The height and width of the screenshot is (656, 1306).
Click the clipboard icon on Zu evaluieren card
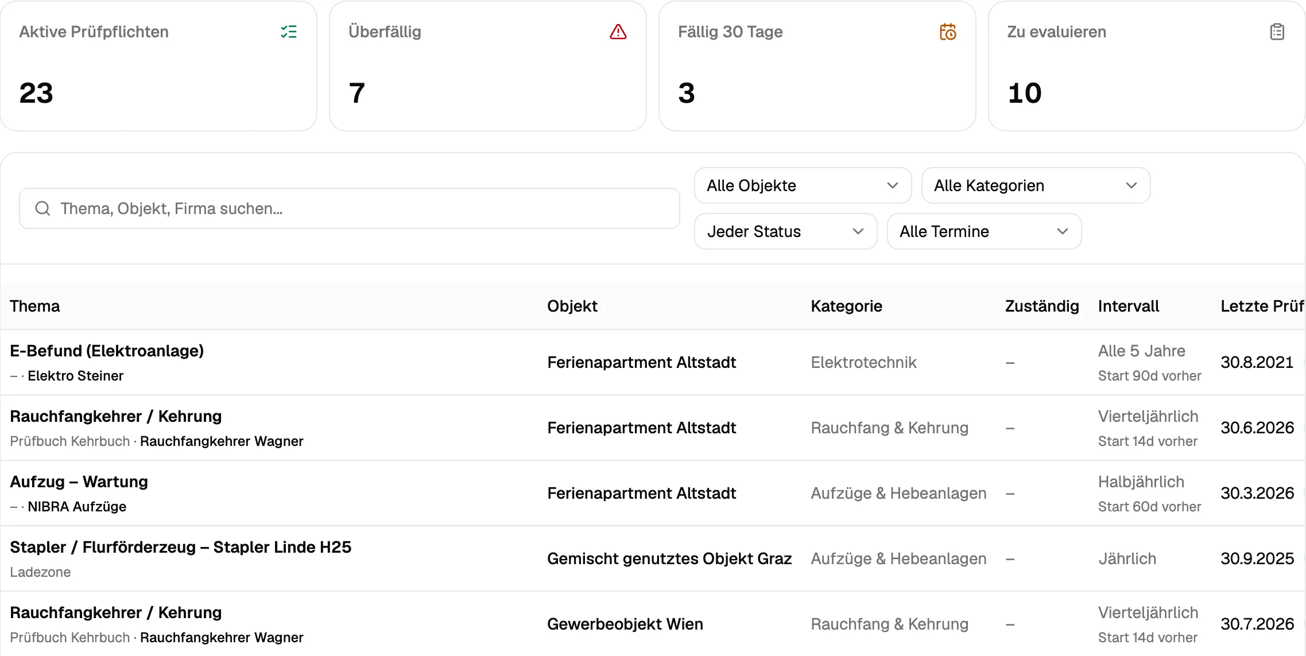1277,32
